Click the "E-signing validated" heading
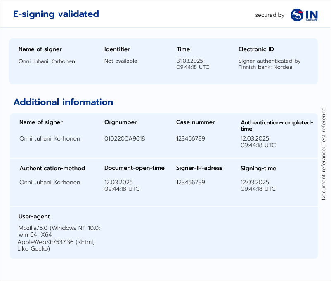The image size is (331, 281). (x=56, y=14)
